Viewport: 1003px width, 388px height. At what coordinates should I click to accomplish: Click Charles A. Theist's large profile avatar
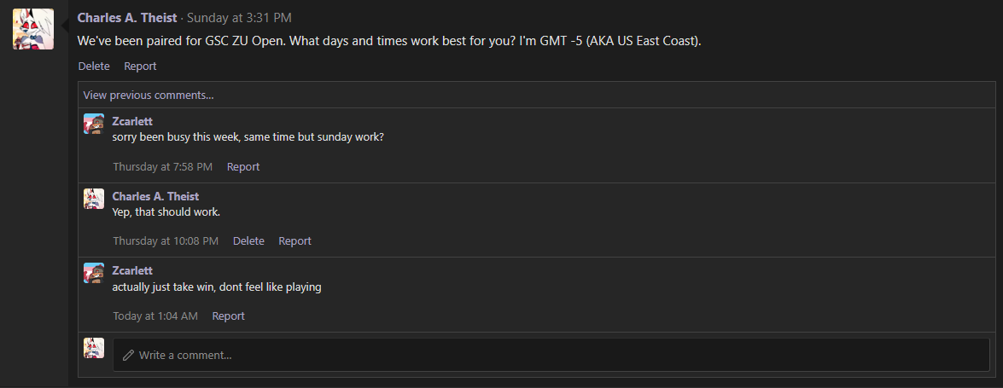click(x=33, y=29)
